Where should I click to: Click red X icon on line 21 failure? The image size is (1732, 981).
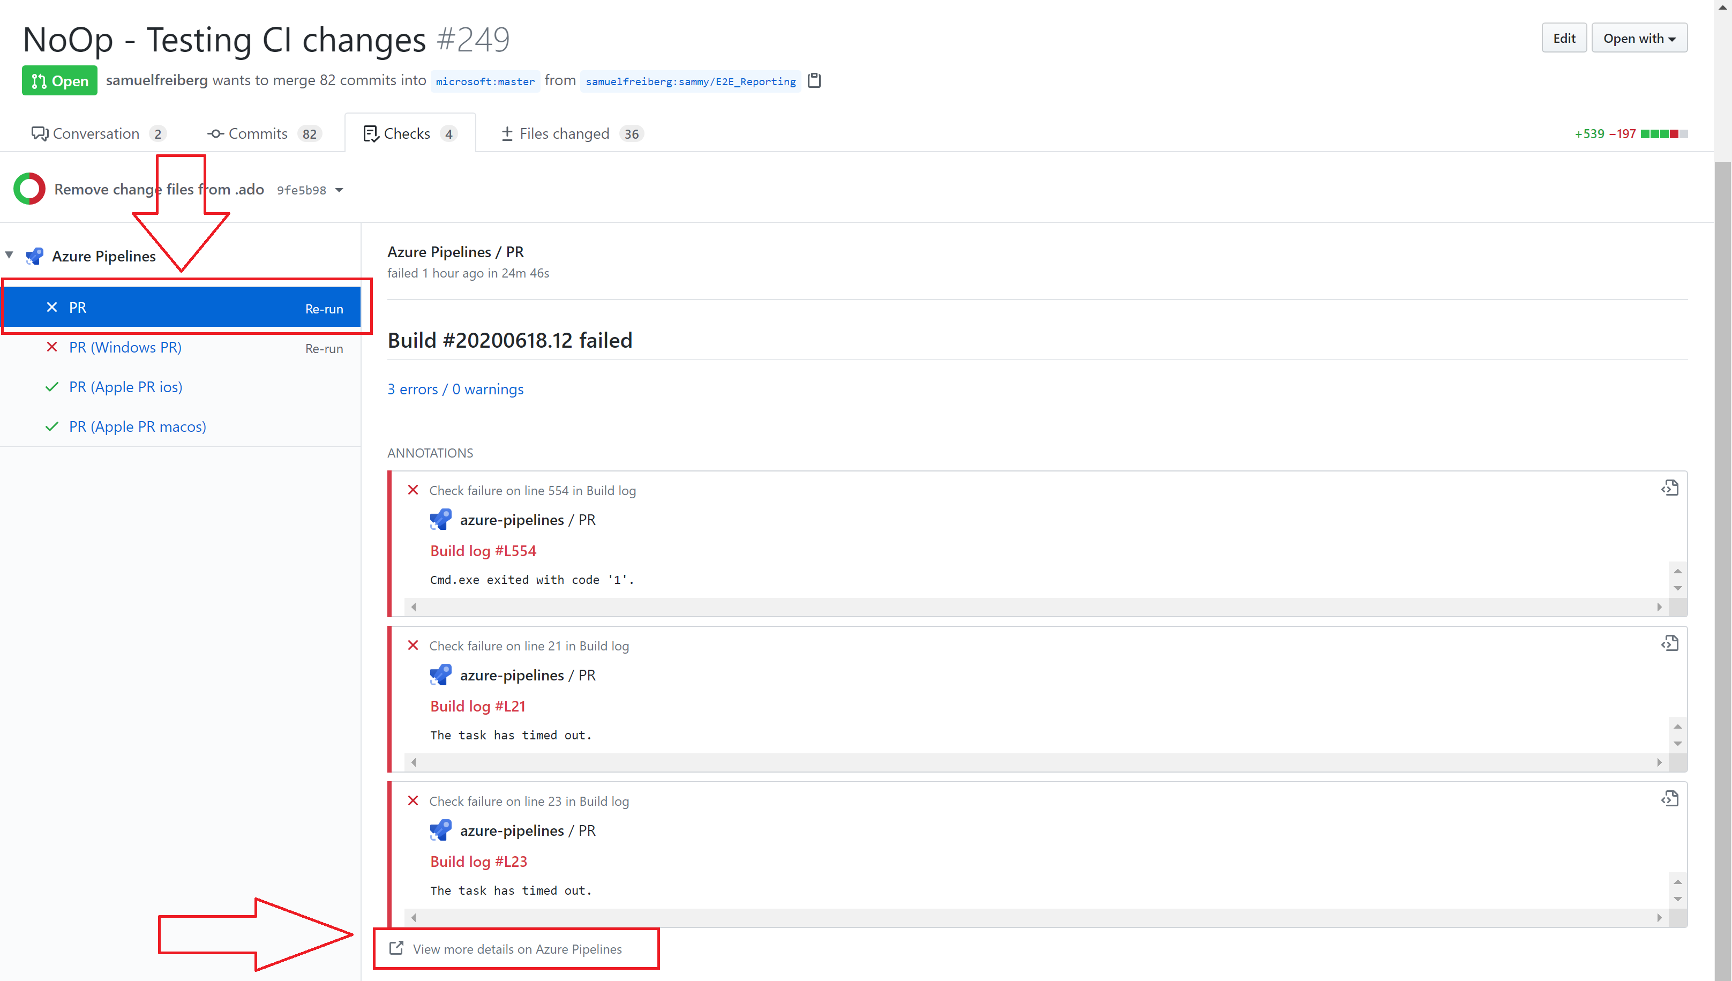pyautogui.click(x=413, y=646)
